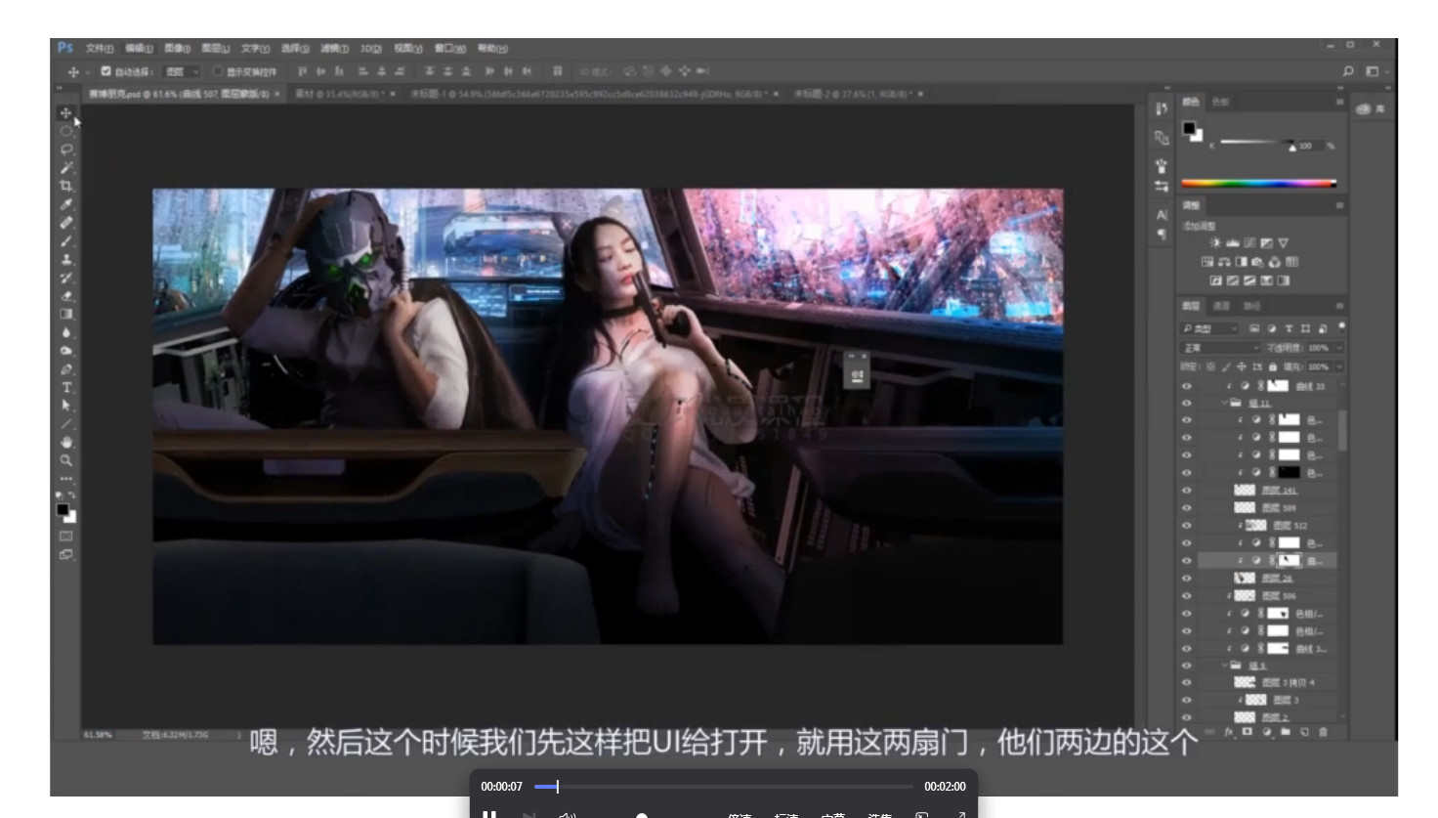Screen dimensions: 1438x818
Task: Select the Zoom tool
Action: pyautogui.click(x=66, y=460)
